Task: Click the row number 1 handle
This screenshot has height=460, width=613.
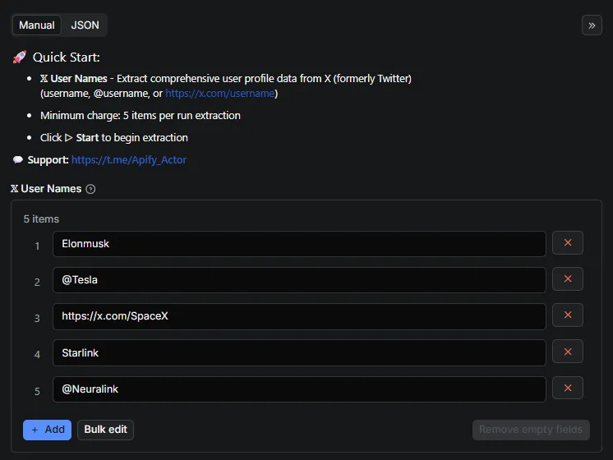Action: pyautogui.click(x=37, y=246)
